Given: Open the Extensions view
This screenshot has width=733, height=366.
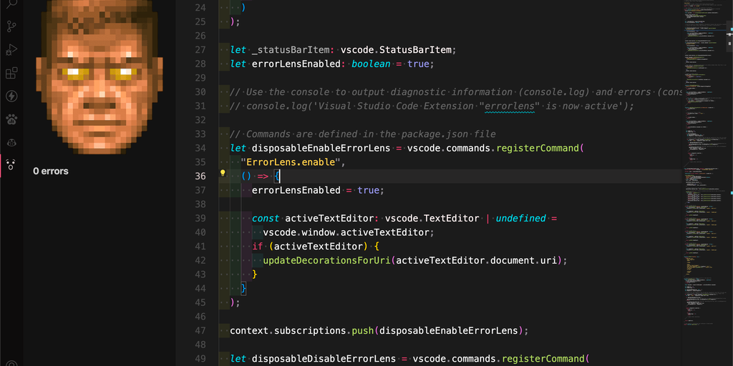Looking at the screenshot, I should click(11, 73).
